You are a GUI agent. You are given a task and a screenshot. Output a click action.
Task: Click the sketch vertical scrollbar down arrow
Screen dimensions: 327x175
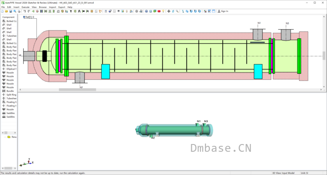point(324,87)
